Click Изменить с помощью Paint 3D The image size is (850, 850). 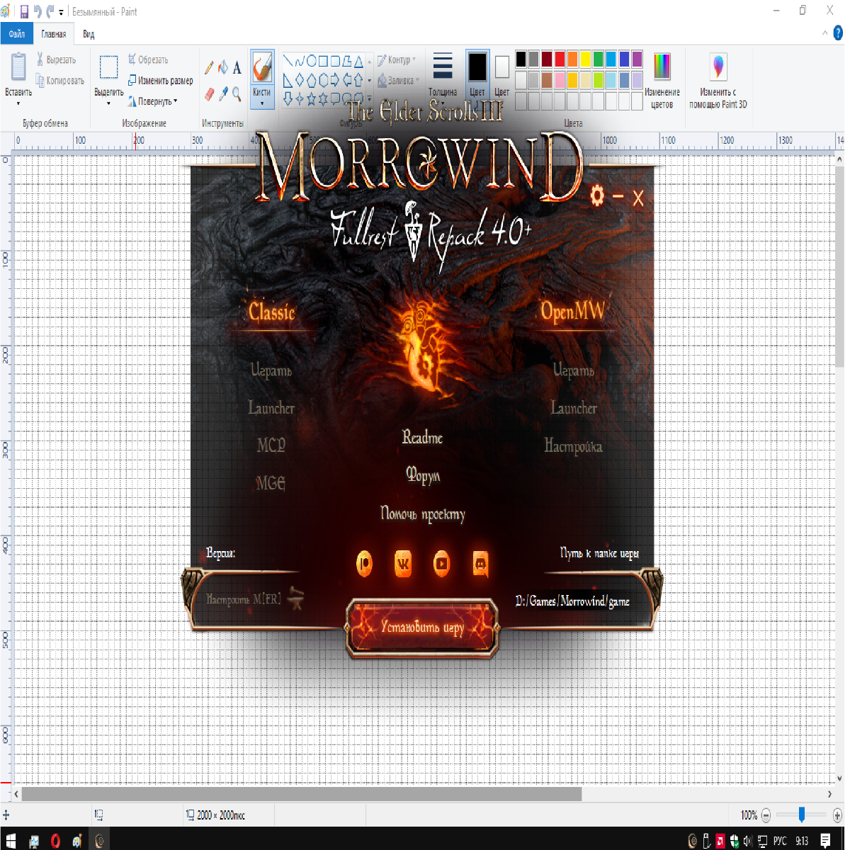718,81
